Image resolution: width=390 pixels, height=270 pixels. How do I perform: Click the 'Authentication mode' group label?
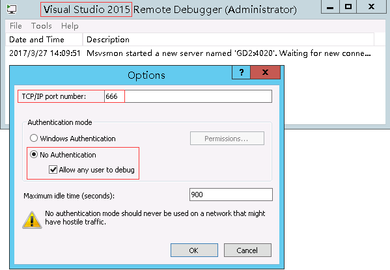point(60,122)
